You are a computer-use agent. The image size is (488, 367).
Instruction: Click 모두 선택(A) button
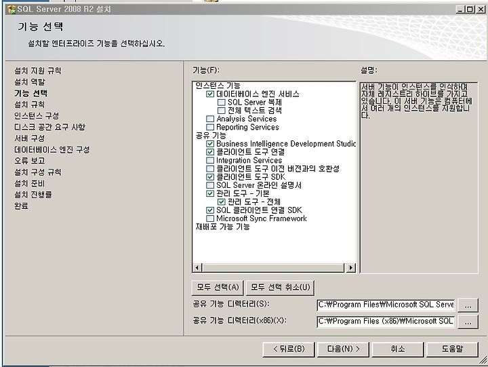click(218, 287)
